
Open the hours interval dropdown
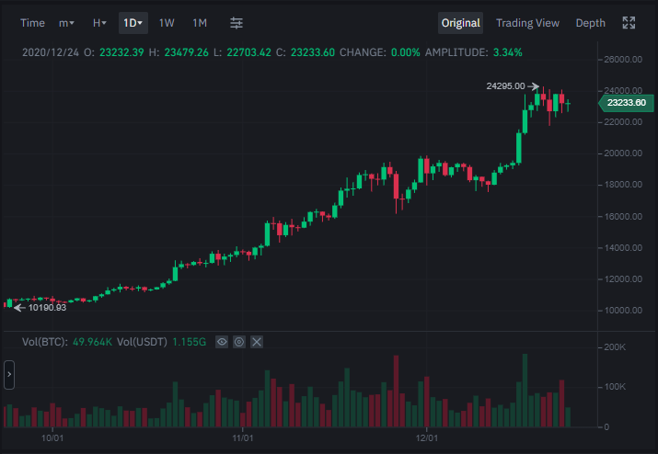(99, 23)
